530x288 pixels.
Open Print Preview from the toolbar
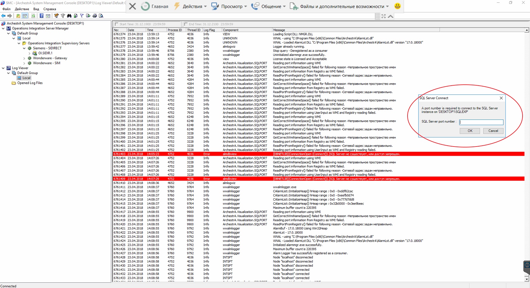tap(101, 16)
